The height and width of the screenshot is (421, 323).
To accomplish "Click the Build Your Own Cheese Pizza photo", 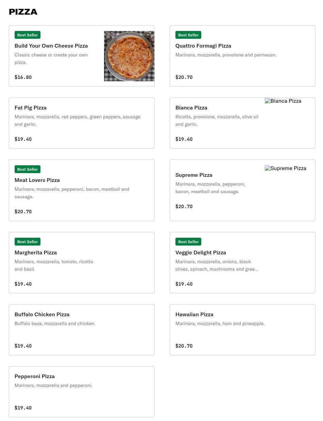I will click(x=129, y=56).
